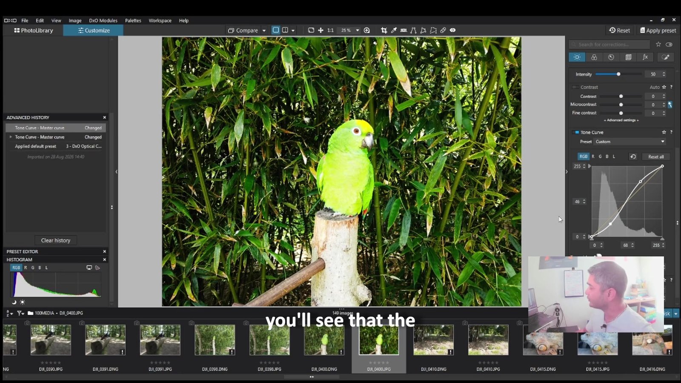
Task: Click the eye preview icon in toolbar
Action: tap(453, 30)
